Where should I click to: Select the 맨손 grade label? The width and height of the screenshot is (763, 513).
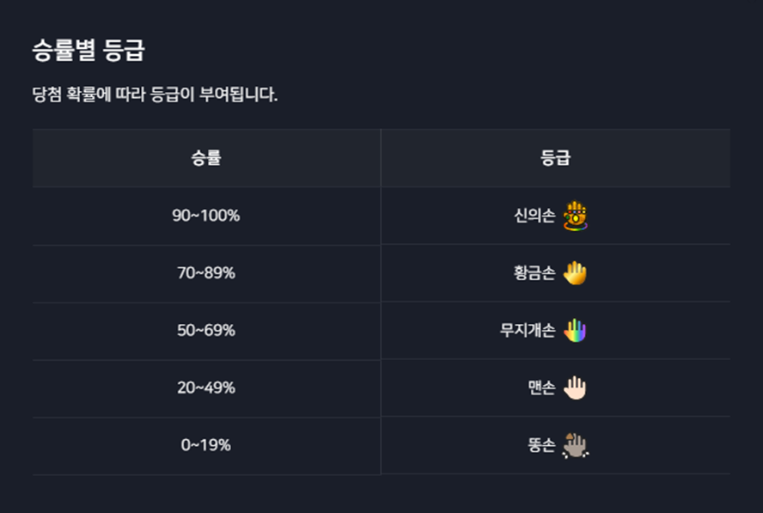point(541,388)
